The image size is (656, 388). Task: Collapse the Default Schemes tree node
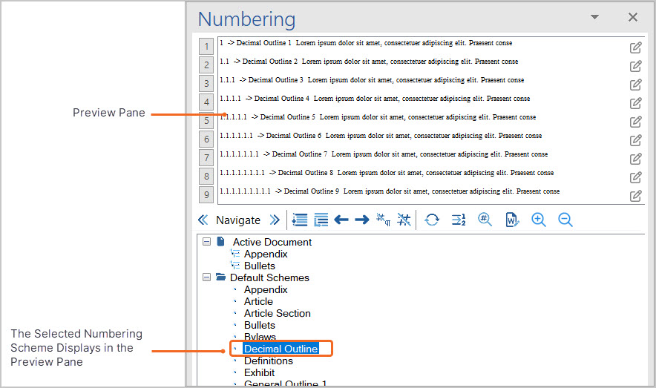coord(207,277)
